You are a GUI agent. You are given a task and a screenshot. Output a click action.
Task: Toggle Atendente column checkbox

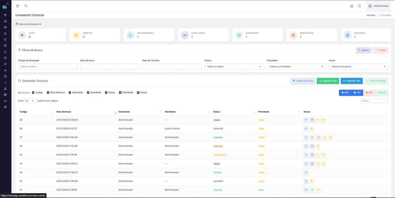click(x=88, y=93)
